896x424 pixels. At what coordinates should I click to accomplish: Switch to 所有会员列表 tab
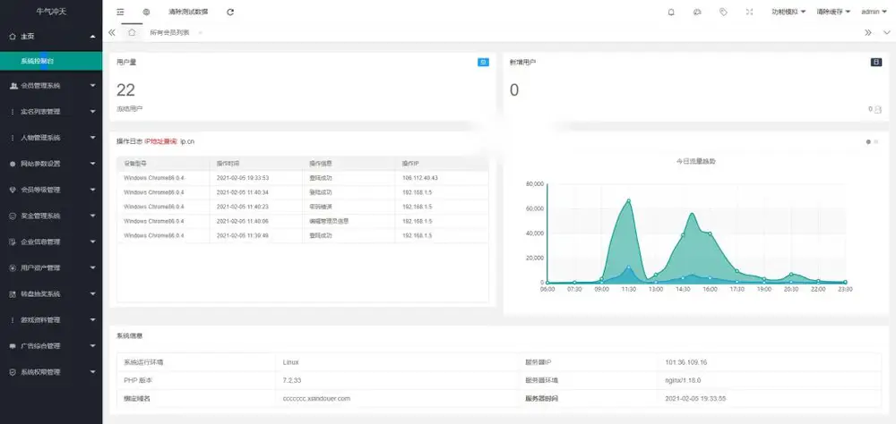click(169, 32)
